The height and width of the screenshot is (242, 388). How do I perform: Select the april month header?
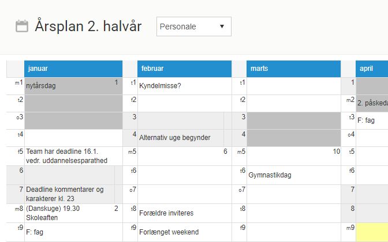coord(372,69)
